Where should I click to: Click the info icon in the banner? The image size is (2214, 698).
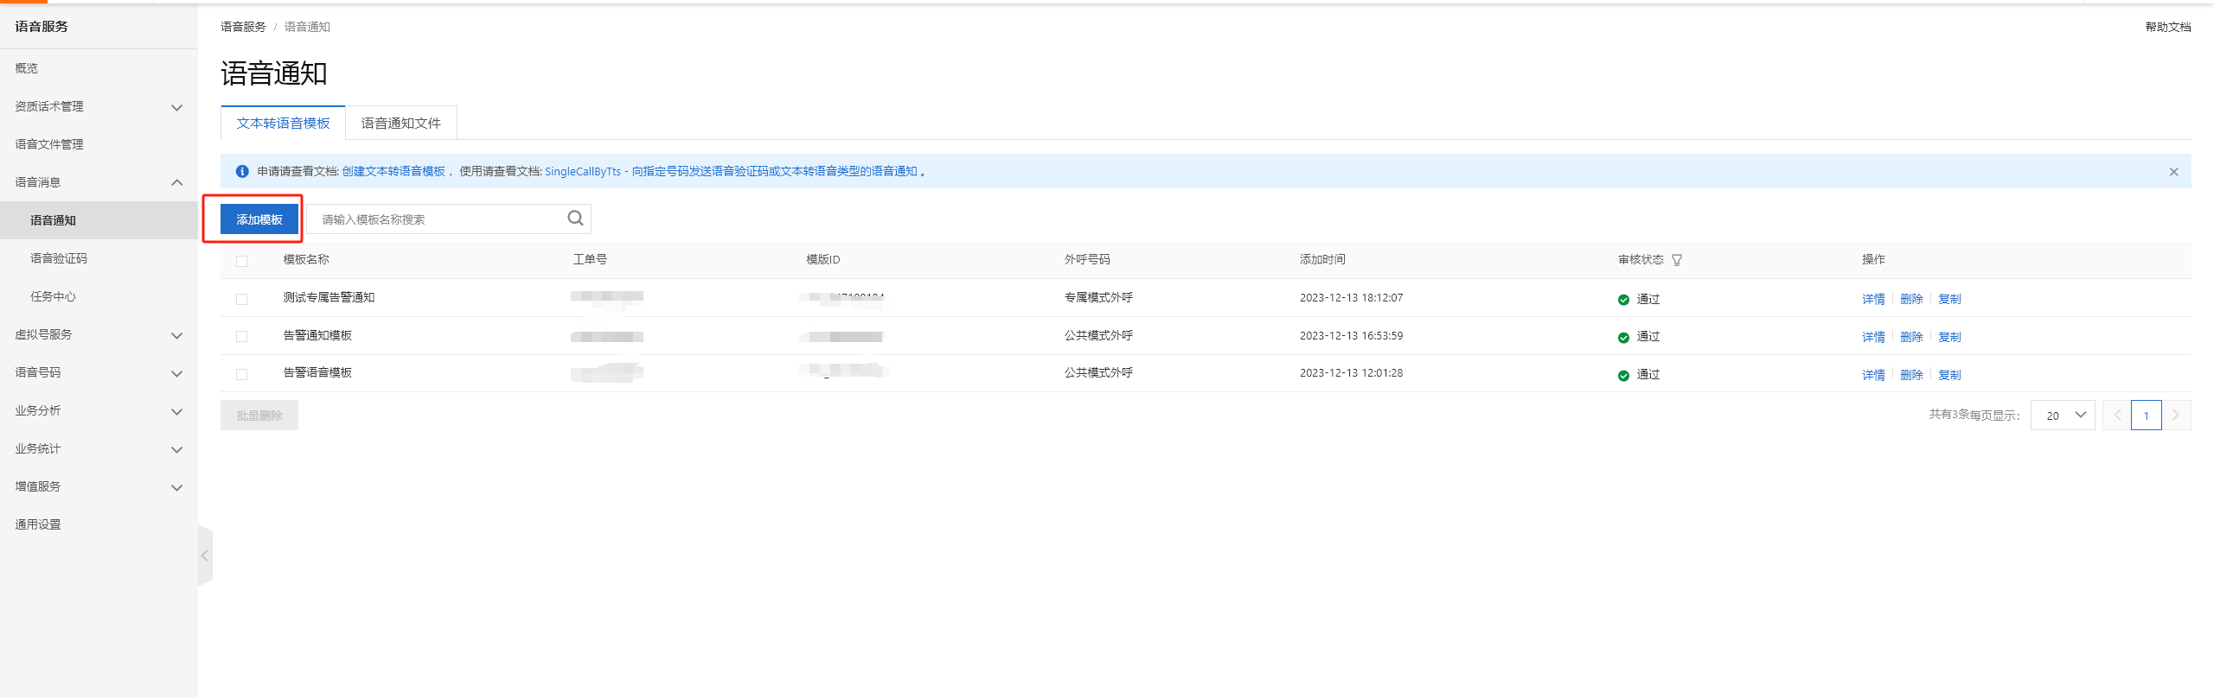242,172
